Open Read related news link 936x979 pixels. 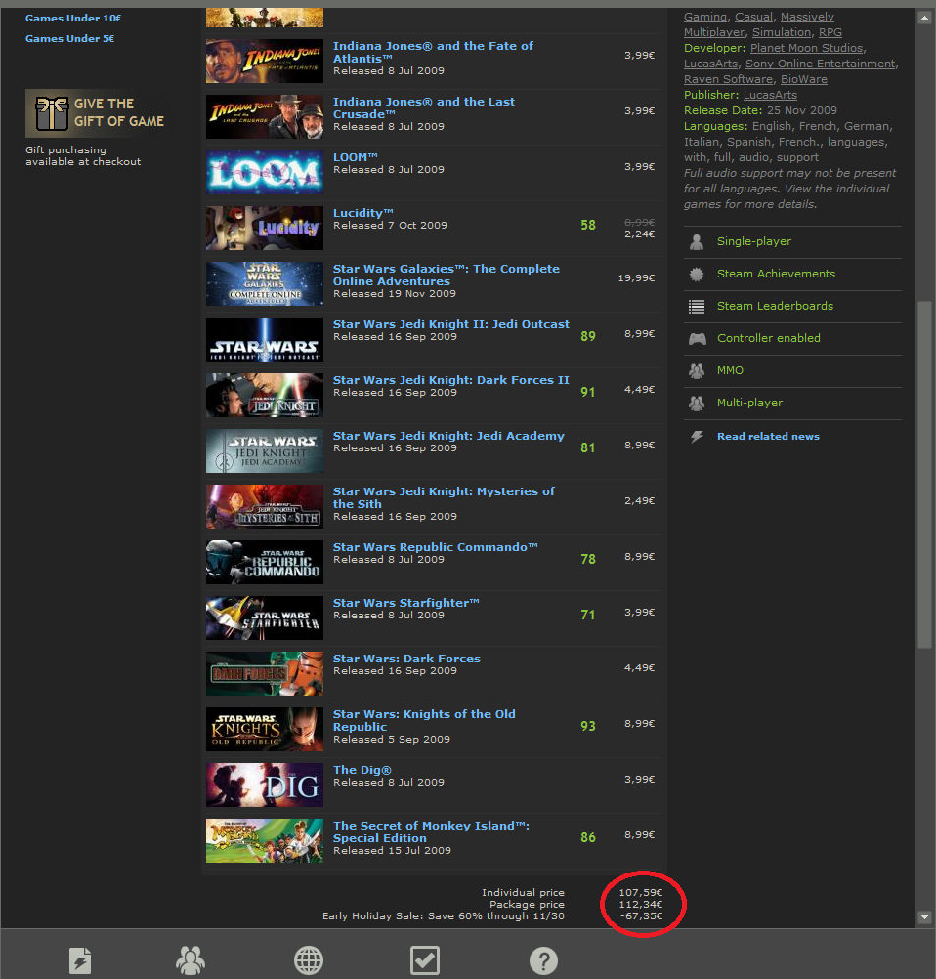(768, 437)
